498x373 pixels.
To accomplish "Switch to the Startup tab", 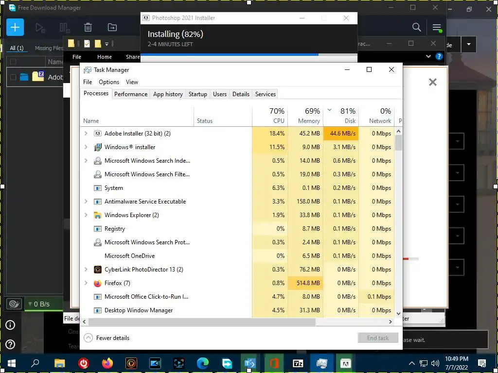I will click(x=198, y=94).
